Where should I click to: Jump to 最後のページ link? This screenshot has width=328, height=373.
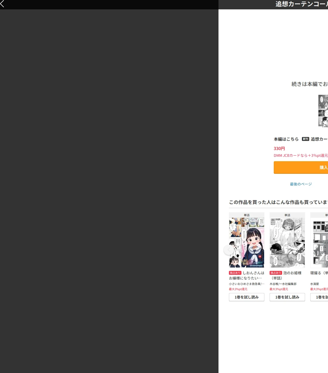(301, 184)
